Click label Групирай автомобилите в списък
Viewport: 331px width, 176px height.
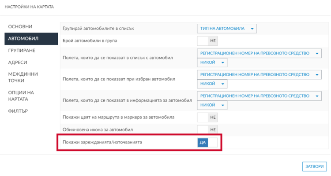click(x=98, y=29)
